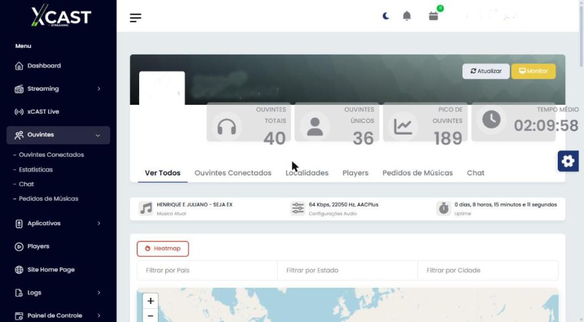Switch to the Ouvintes Conectados tab
584x322 pixels.
click(233, 173)
